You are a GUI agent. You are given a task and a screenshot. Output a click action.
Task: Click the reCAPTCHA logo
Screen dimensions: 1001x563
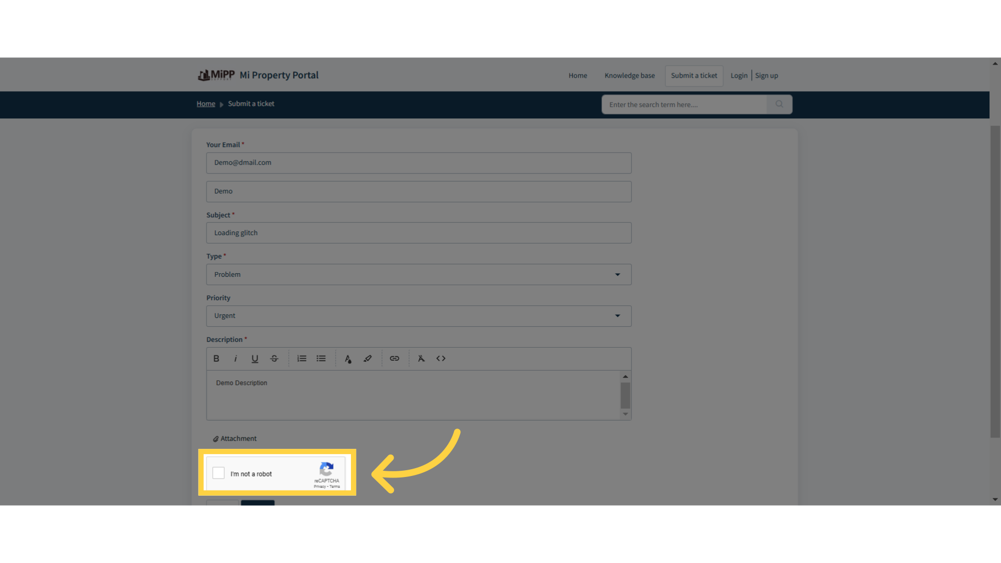pyautogui.click(x=327, y=469)
